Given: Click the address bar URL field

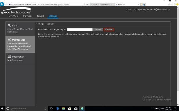Looking at the screenshot, I should [46, 4].
